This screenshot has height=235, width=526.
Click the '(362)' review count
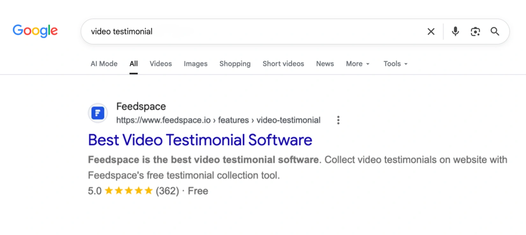pyautogui.click(x=167, y=191)
